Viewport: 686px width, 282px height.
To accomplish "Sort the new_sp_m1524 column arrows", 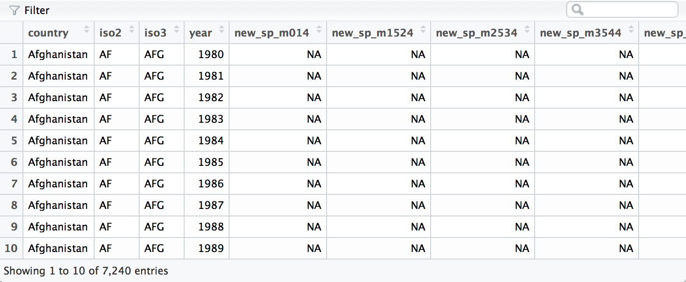I will 423,30.
